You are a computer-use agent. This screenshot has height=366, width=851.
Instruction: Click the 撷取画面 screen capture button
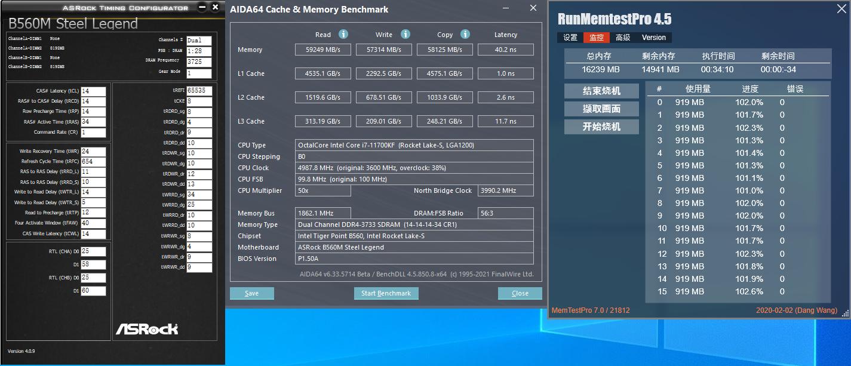tap(601, 109)
